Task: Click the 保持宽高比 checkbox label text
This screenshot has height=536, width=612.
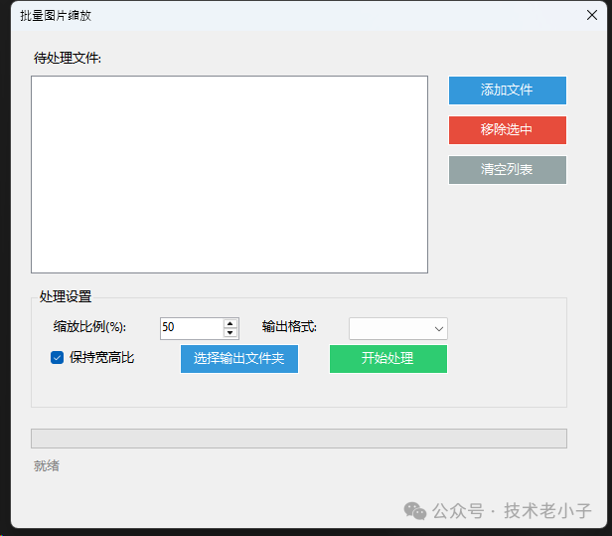Action: point(101,358)
